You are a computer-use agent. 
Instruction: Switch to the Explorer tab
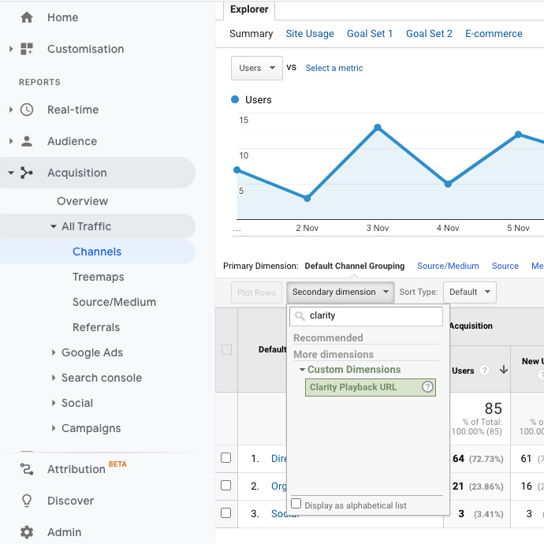click(x=249, y=9)
